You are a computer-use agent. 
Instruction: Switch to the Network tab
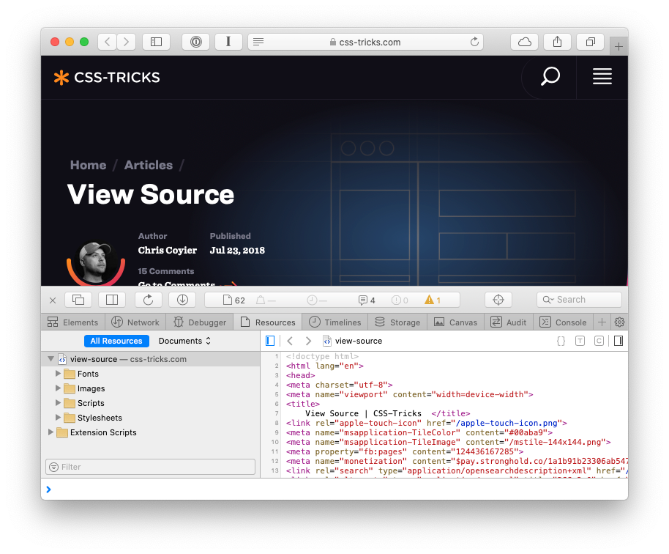(x=135, y=322)
